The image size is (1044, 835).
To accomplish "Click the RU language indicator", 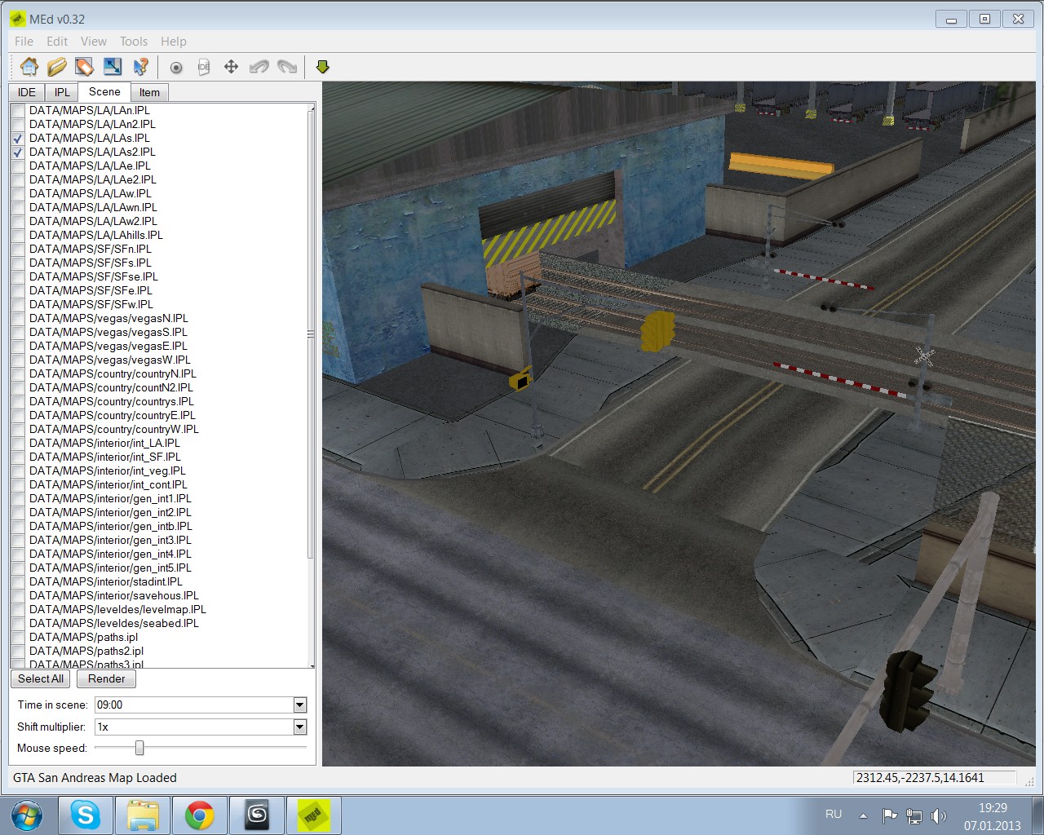I will coord(834,814).
